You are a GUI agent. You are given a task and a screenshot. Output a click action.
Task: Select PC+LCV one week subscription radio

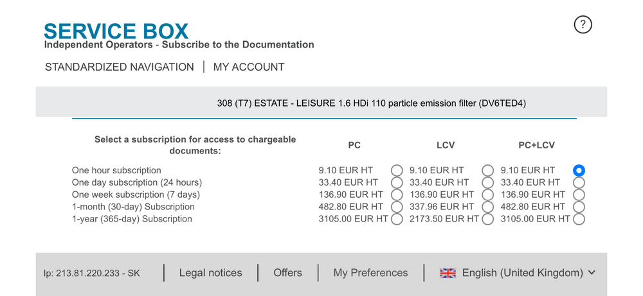click(x=579, y=195)
